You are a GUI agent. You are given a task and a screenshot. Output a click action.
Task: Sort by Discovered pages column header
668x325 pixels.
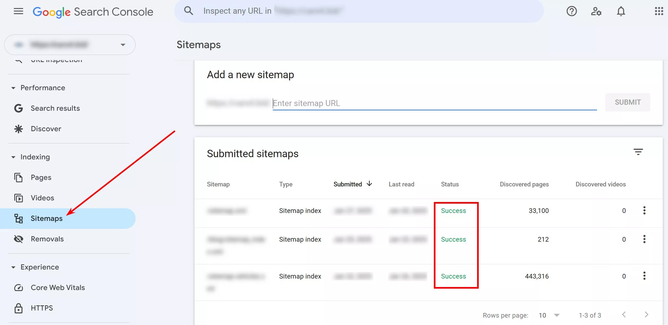[524, 184]
